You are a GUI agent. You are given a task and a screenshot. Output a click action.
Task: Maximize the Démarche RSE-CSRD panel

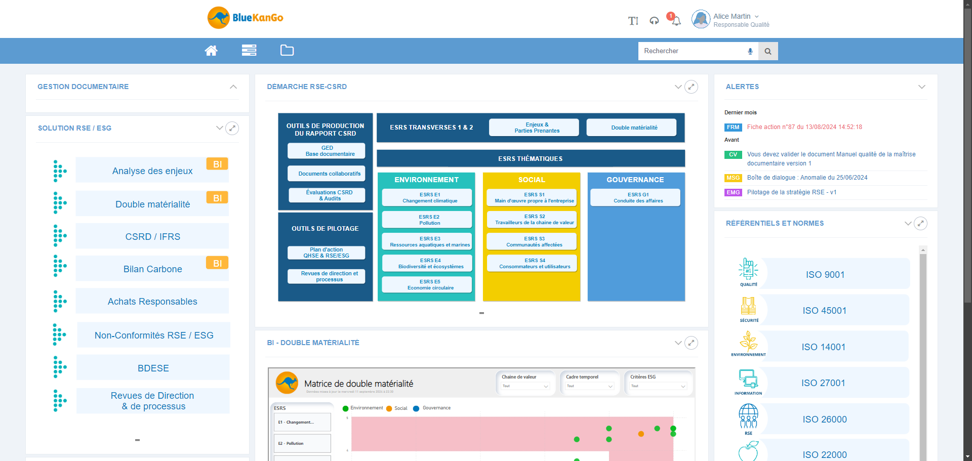[691, 87]
